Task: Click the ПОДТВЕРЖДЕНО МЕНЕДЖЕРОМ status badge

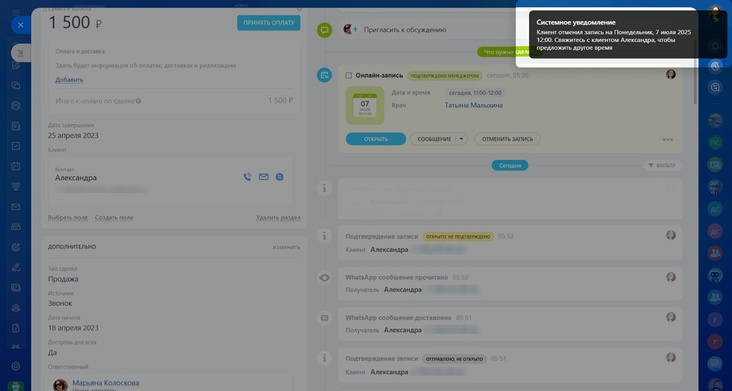Action: click(x=445, y=75)
